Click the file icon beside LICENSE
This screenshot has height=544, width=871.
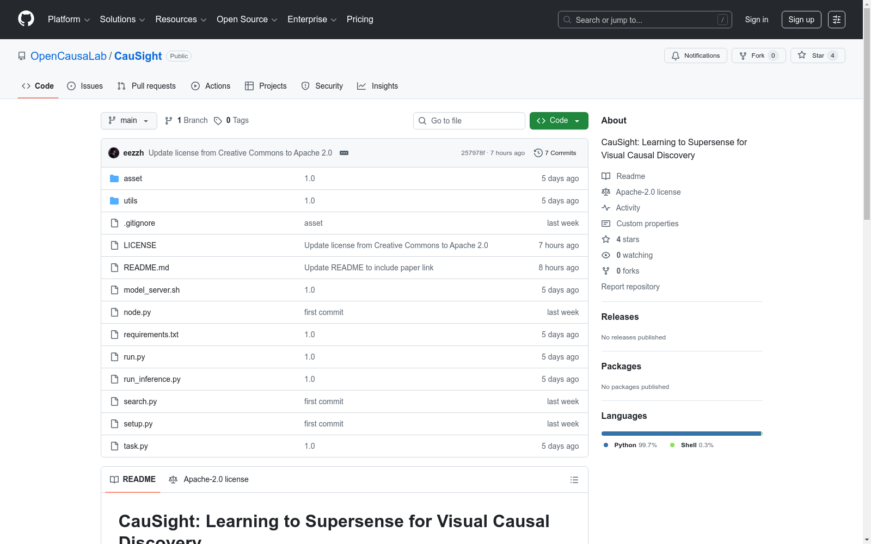pos(114,245)
